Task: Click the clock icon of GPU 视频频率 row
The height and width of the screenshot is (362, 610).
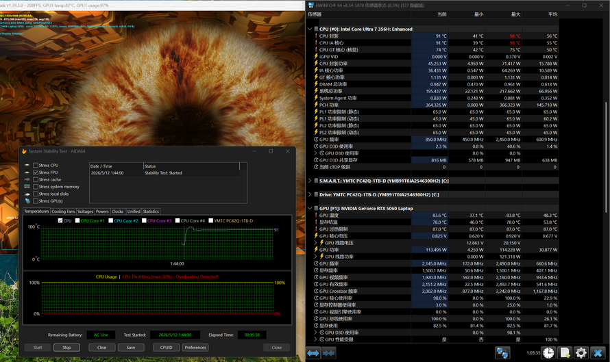Action: 316,277
